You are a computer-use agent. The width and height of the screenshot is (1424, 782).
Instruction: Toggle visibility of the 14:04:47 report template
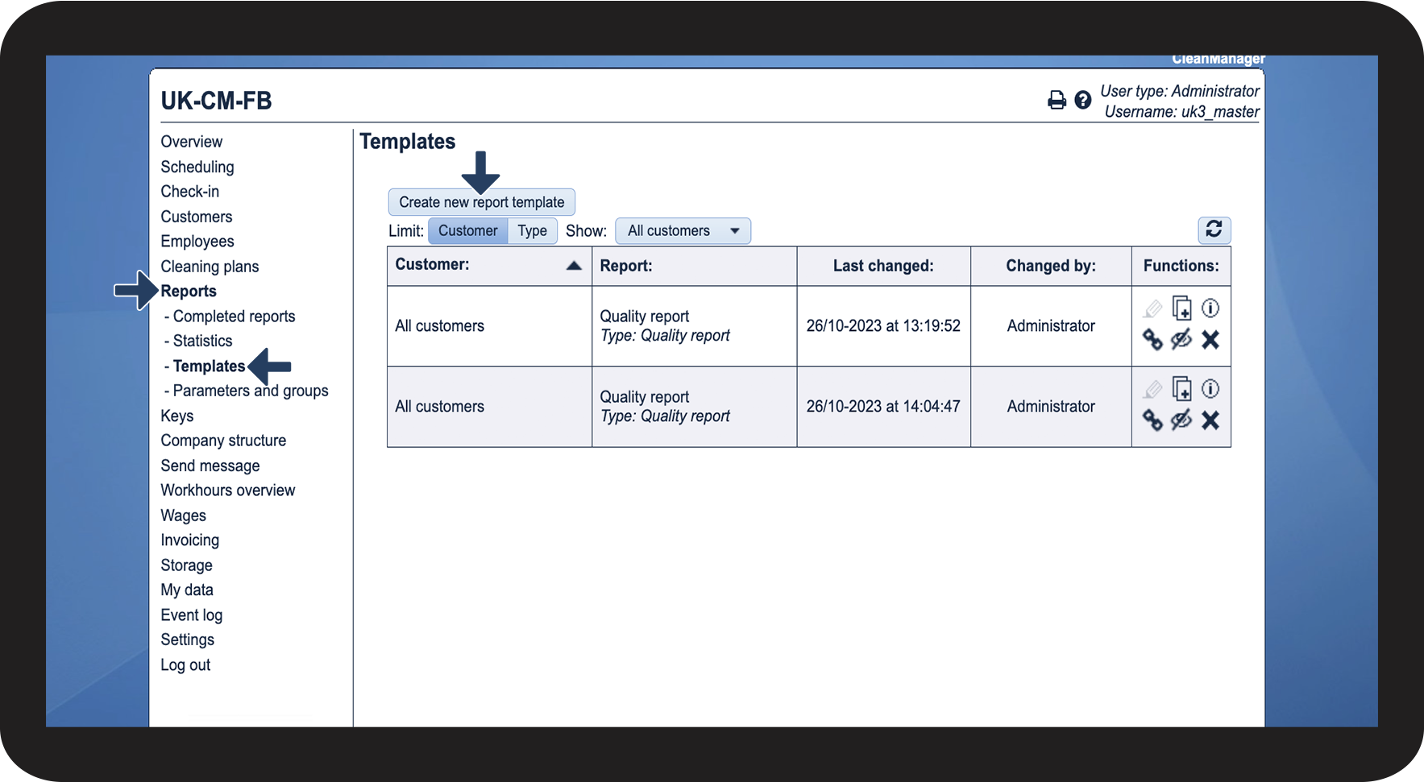[1181, 420]
